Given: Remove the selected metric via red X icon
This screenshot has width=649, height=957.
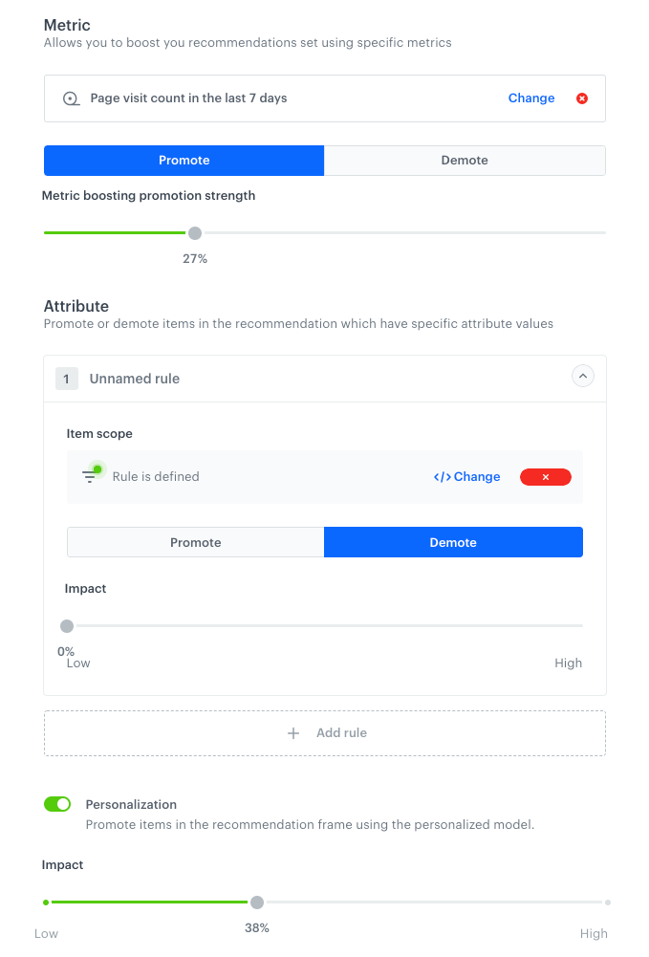Looking at the screenshot, I should tap(582, 98).
